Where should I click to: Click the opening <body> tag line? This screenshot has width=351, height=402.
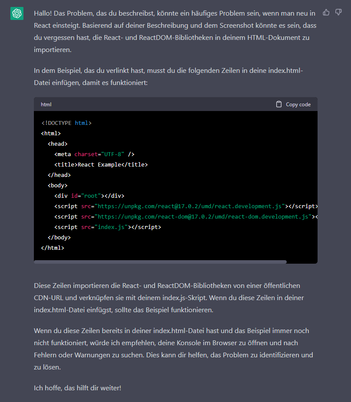[x=57, y=185]
